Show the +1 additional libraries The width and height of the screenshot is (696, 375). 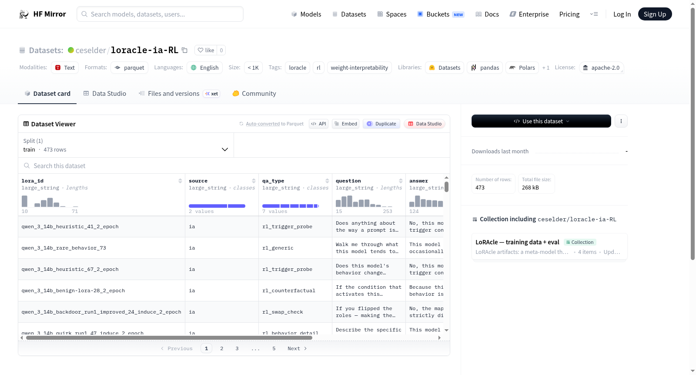click(x=546, y=68)
